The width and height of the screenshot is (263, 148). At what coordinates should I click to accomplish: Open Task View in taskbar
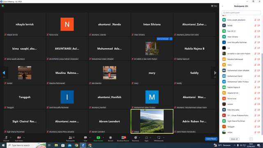pos(49,145)
